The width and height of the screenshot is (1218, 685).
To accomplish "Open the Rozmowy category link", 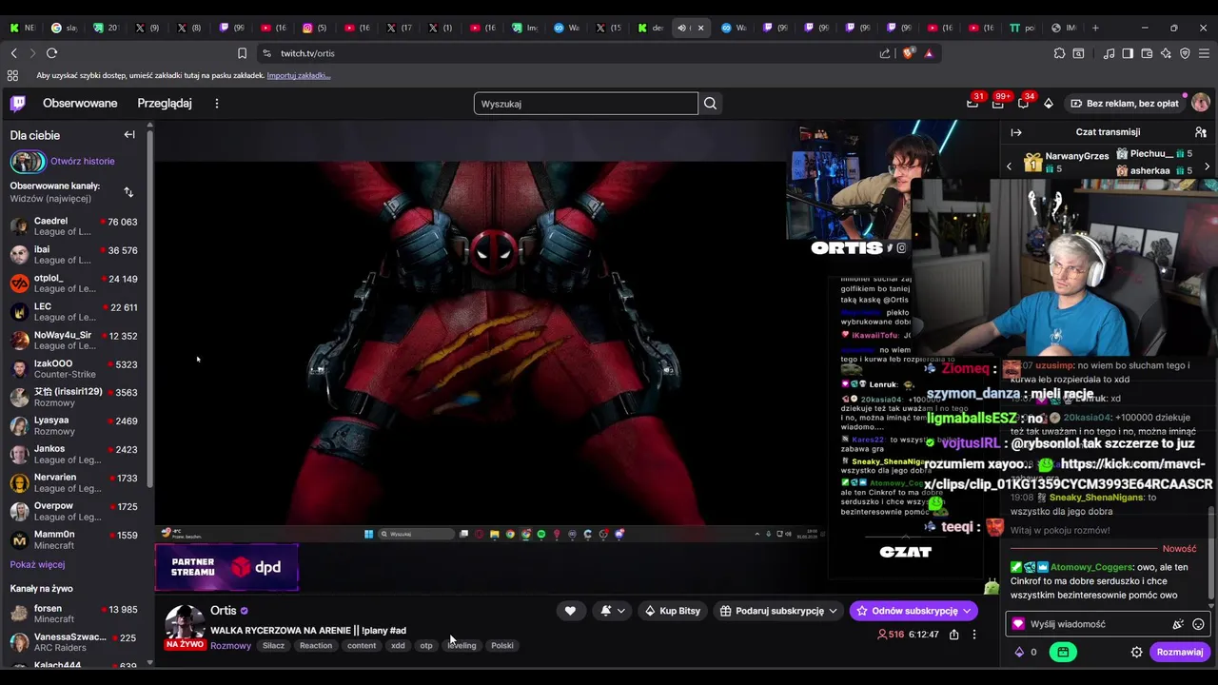I will [x=230, y=646].
